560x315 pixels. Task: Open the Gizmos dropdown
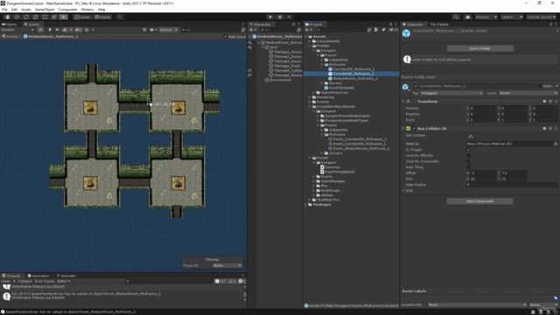coord(169,30)
